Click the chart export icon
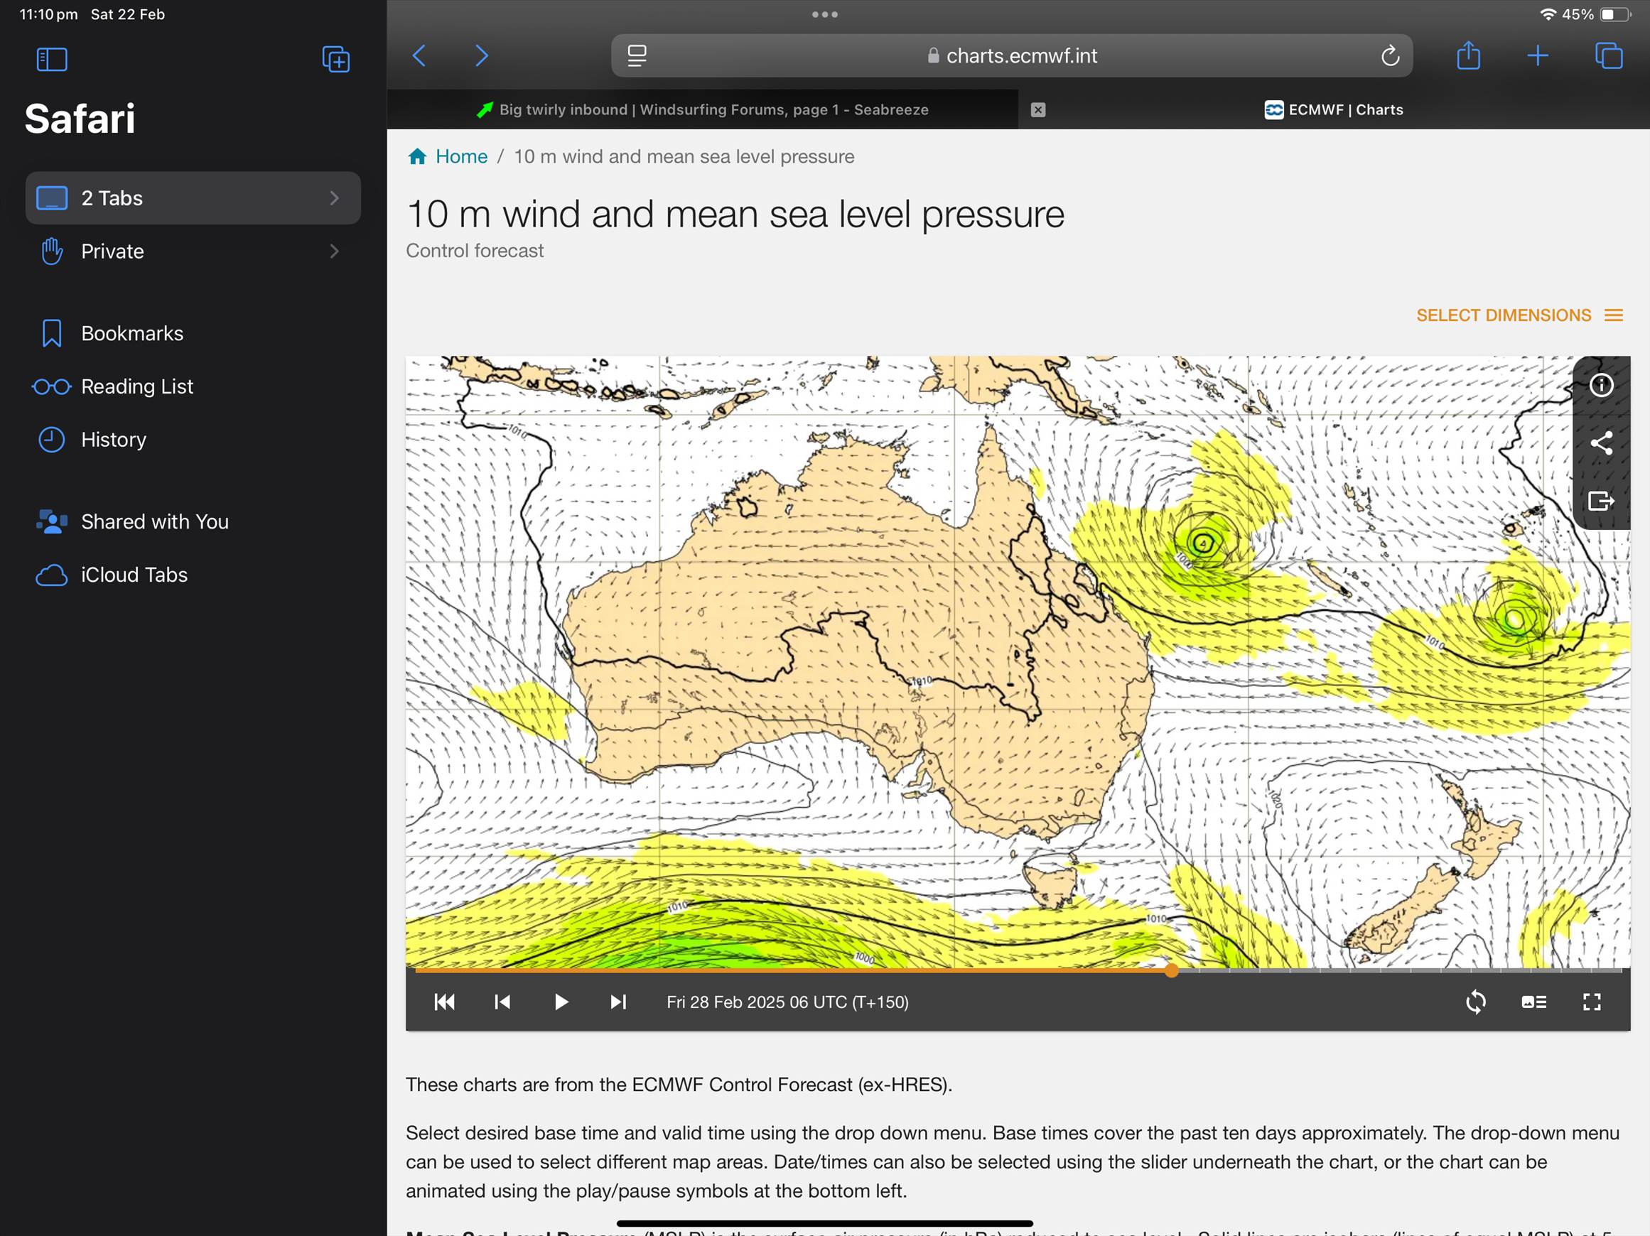The height and width of the screenshot is (1236, 1650). pyautogui.click(x=1601, y=500)
